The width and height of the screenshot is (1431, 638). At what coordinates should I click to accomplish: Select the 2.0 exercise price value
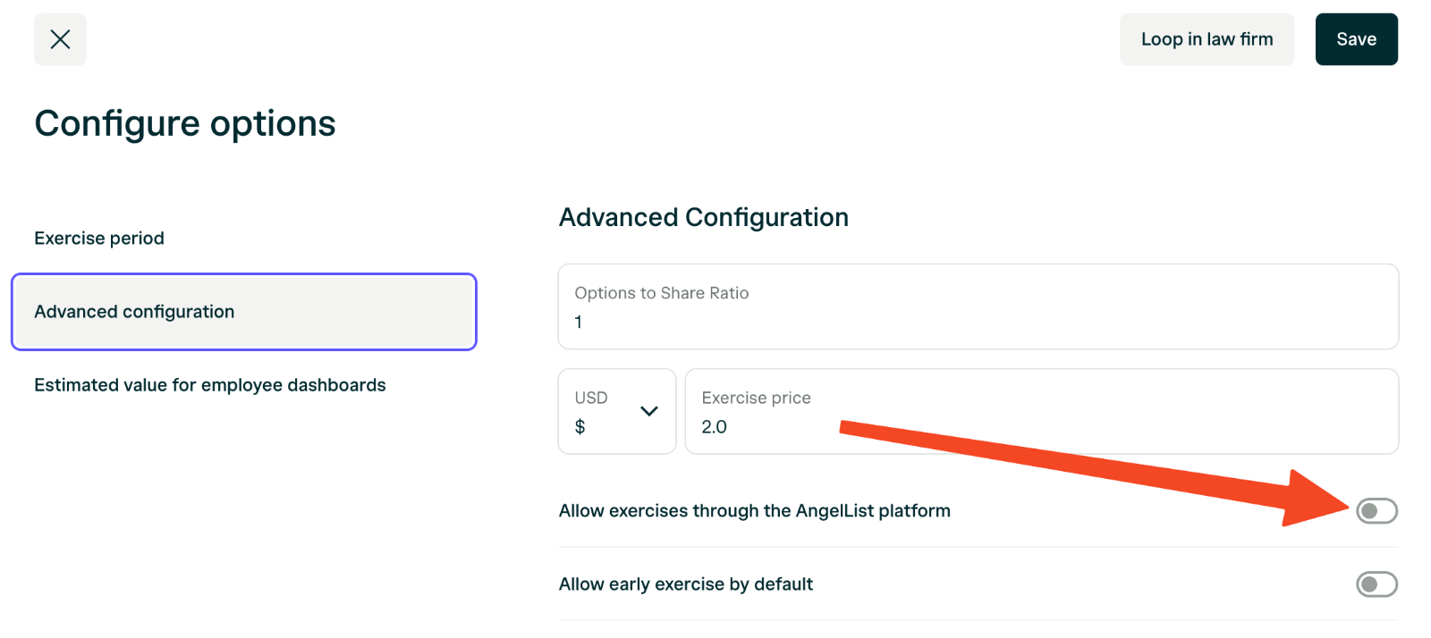(x=714, y=427)
